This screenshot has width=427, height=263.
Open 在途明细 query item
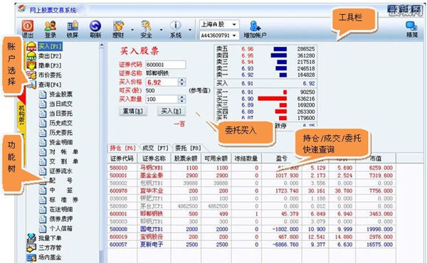point(60,210)
